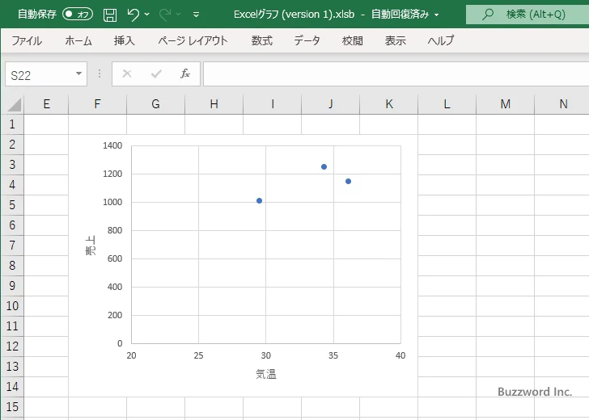Viewport: 589px width, 420px height.
Task: Open the ファイル tab
Action: pos(27,40)
